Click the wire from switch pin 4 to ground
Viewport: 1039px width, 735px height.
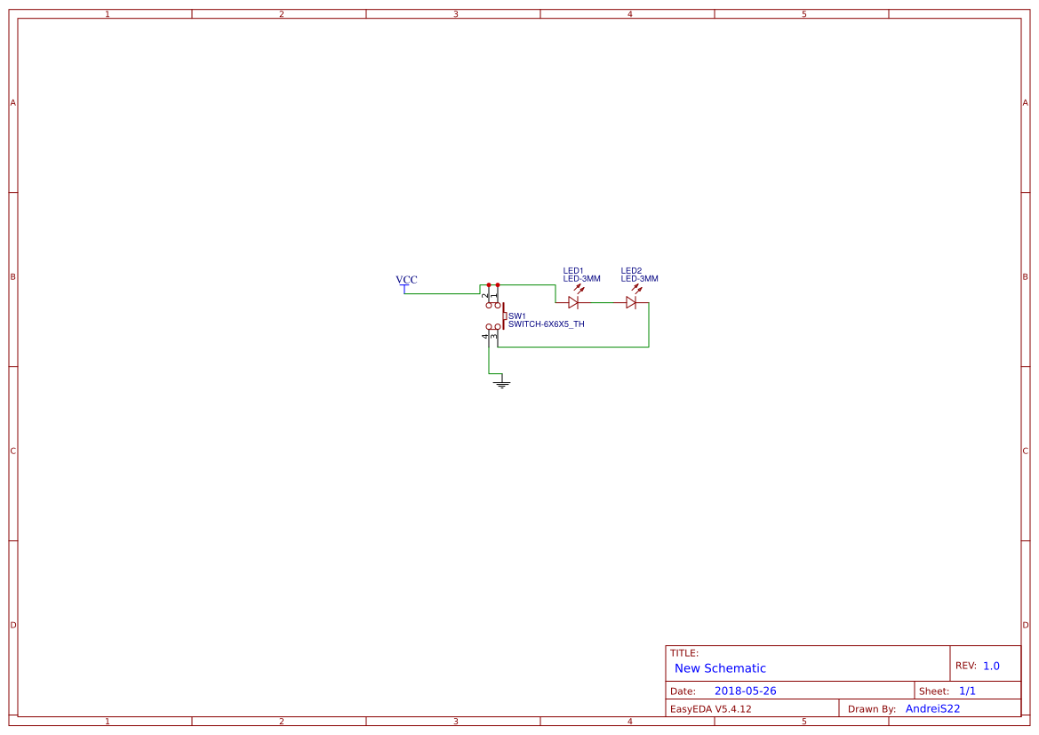[x=489, y=360]
